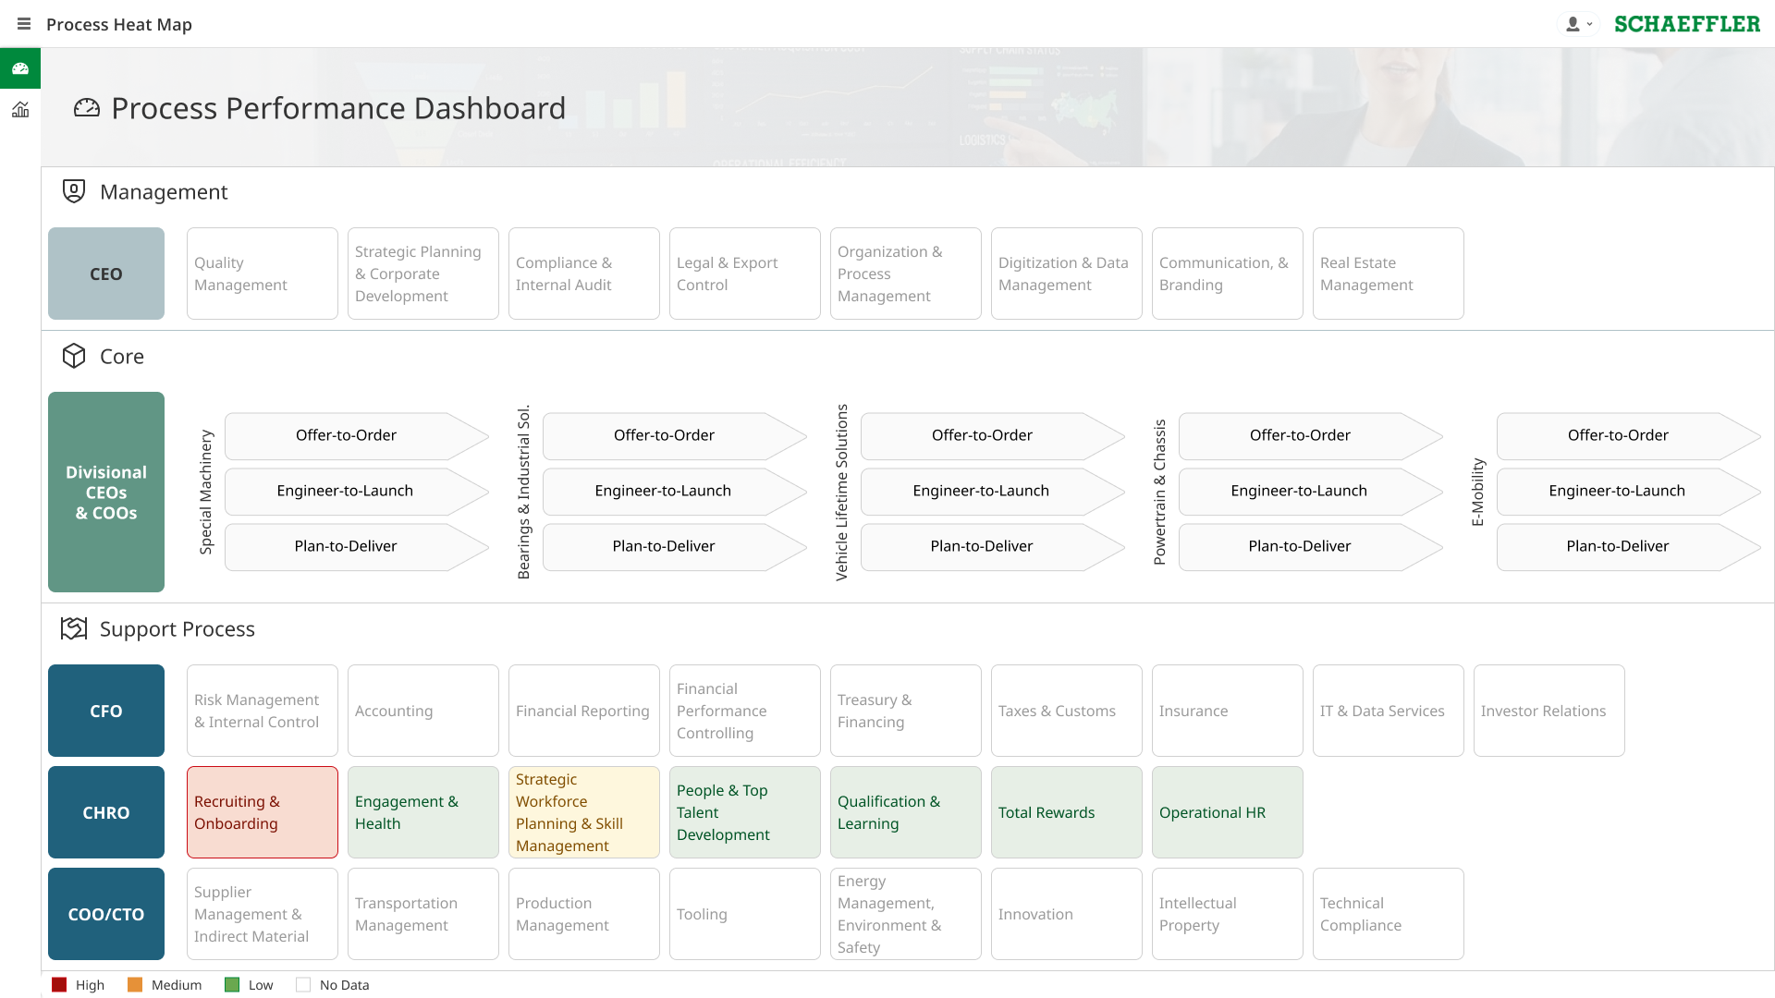Open Risk Management & Internal Control card

pyautogui.click(x=263, y=711)
